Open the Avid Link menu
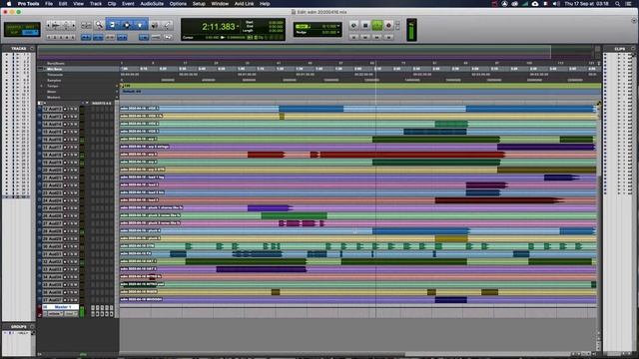Viewport: 639px width, 359px height. coord(244,4)
